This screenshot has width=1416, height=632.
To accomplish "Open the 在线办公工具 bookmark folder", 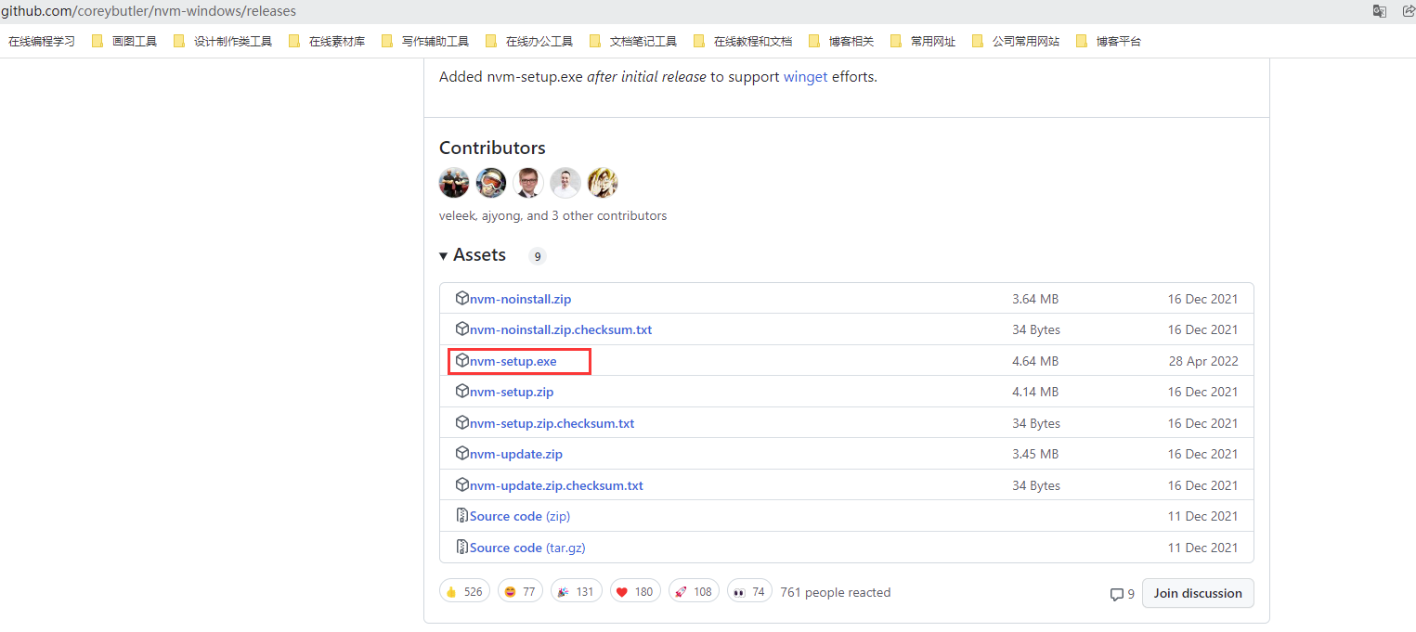I will click(x=529, y=41).
